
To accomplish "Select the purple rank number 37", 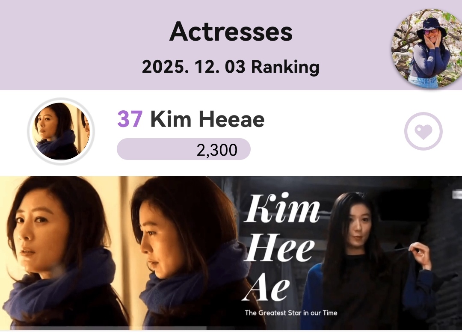I will tap(130, 119).
